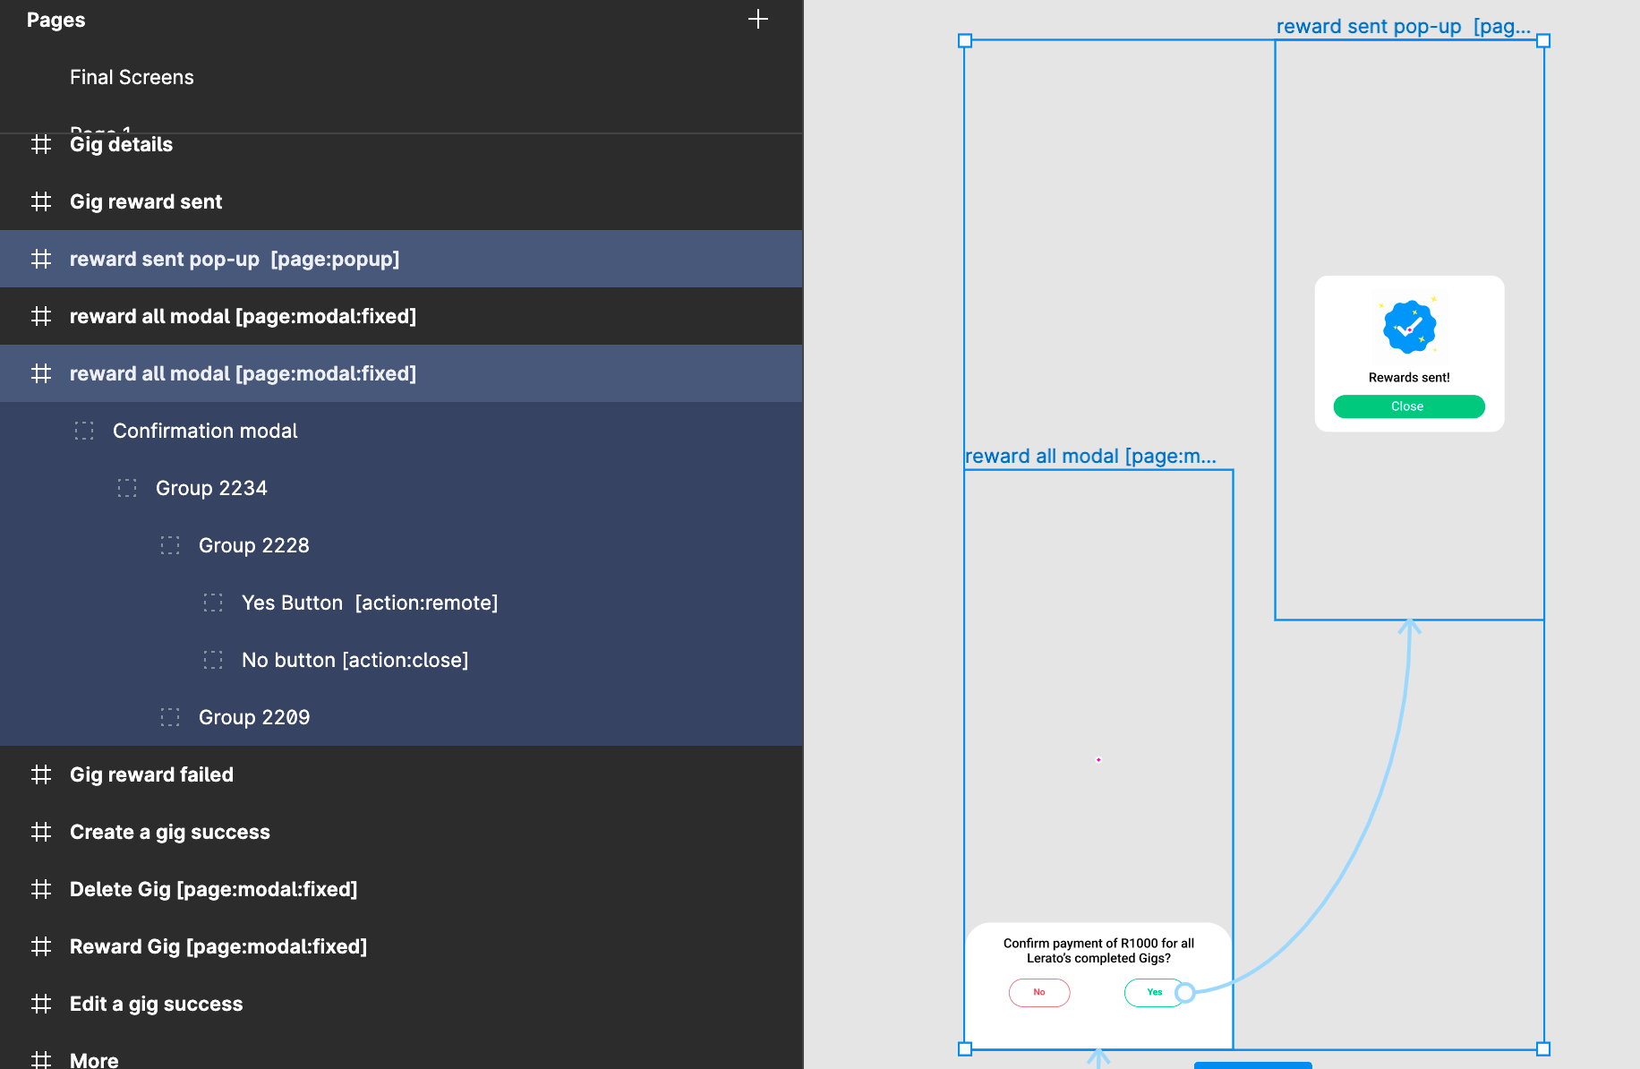Select Delete Gig [page:modal:fixed] layer
The height and width of the screenshot is (1069, 1640).
click(x=401, y=889)
